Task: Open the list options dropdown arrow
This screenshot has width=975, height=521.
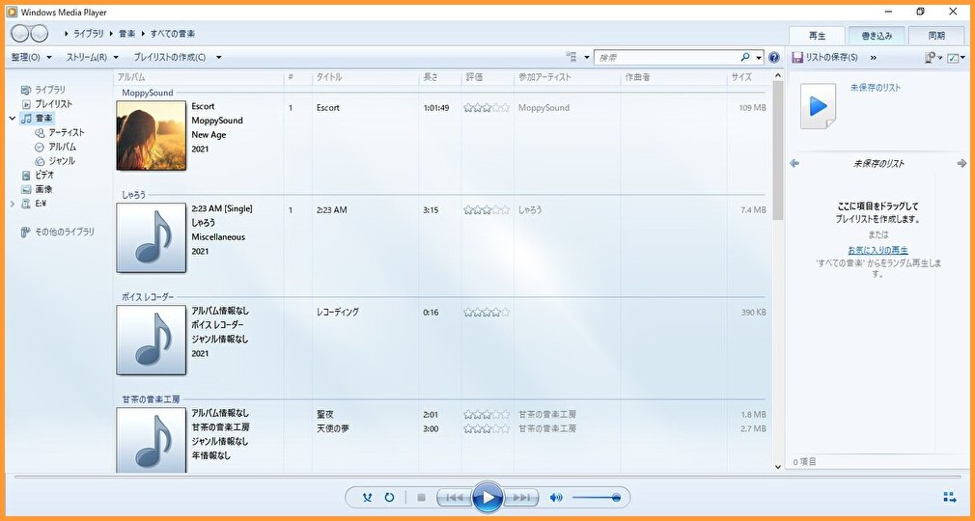Action: pos(961,57)
